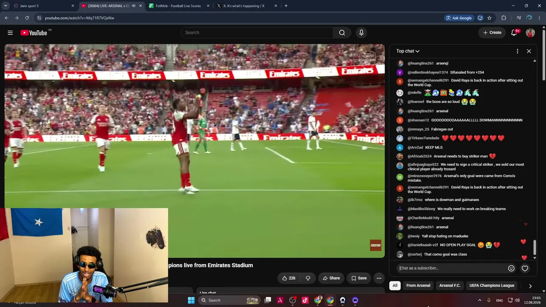Click message "That como goal was class"
The image size is (546, 307).
pos(445,255)
